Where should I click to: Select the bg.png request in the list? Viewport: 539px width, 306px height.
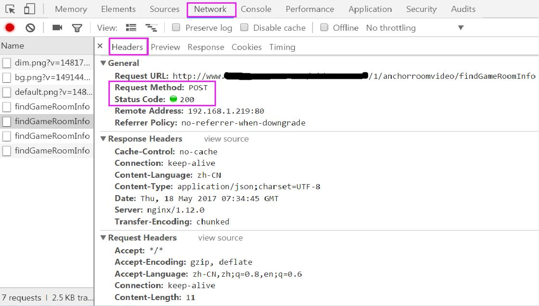(52, 77)
